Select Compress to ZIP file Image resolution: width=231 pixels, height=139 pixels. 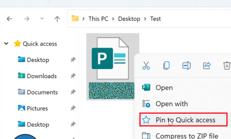[187, 136]
